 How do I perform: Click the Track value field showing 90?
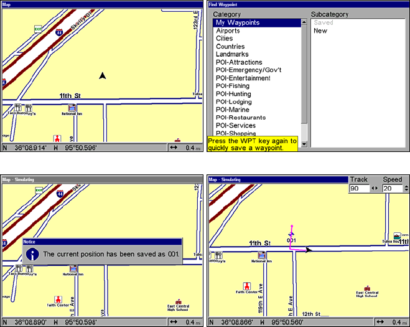(x=359, y=188)
